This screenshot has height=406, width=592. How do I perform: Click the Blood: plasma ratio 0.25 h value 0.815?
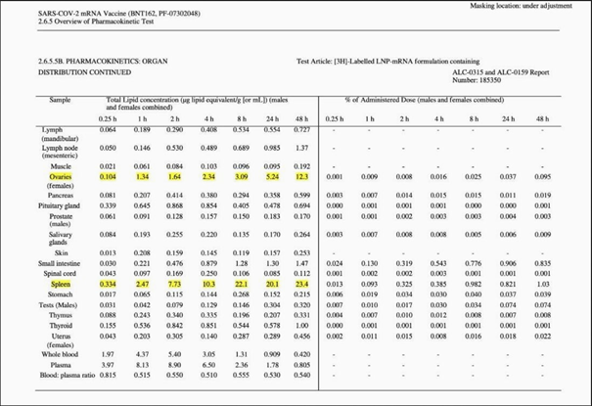pos(108,375)
